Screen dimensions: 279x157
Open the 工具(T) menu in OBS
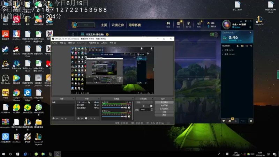coord(104,43)
